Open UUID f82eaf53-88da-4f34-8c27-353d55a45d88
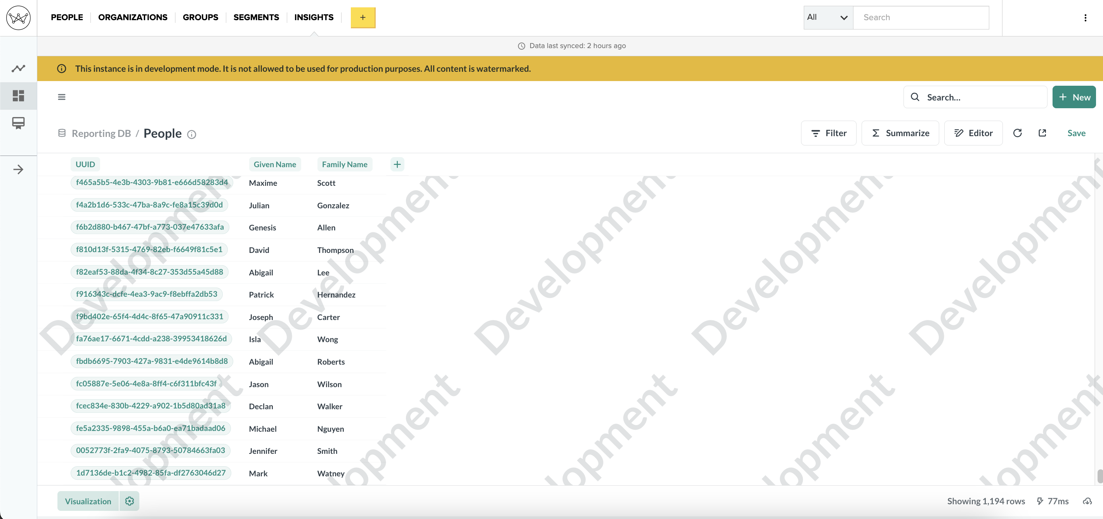This screenshot has height=519, width=1103. coord(149,272)
